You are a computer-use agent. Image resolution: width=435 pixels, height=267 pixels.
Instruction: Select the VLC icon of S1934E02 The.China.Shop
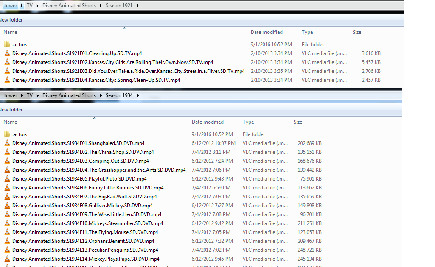(7, 152)
